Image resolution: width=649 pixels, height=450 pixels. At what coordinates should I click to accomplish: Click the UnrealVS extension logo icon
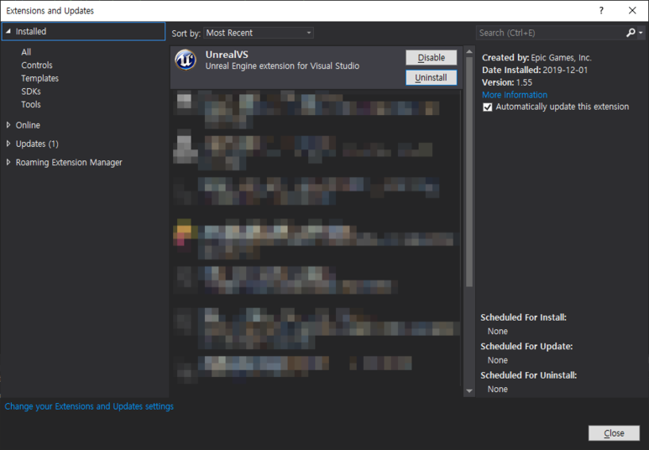pyautogui.click(x=186, y=60)
